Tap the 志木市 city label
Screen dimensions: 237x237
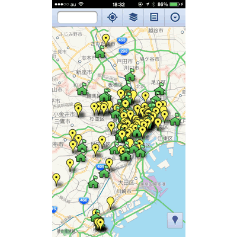coord(89,58)
